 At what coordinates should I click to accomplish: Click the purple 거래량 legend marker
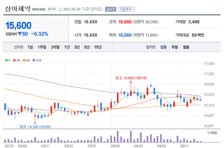tap(208, 133)
